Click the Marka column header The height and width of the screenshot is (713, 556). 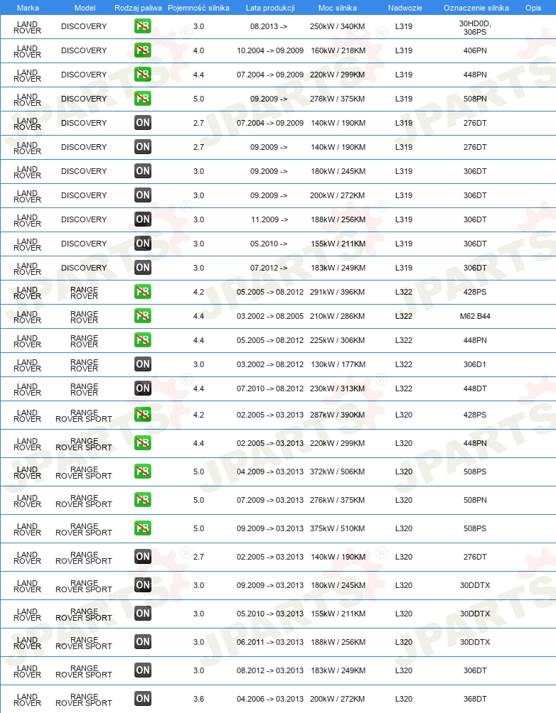[x=28, y=8]
